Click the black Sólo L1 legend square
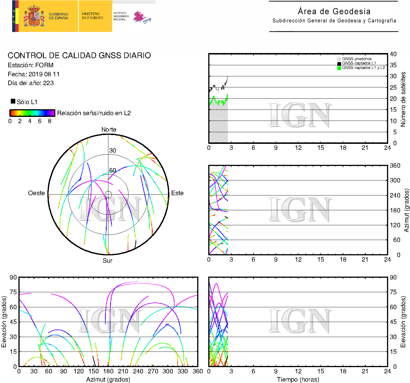 click(13, 101)
